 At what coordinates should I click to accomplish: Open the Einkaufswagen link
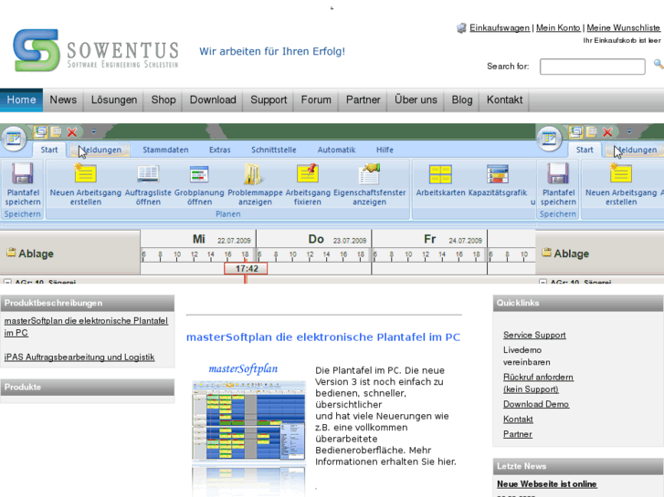coord(500,28)
